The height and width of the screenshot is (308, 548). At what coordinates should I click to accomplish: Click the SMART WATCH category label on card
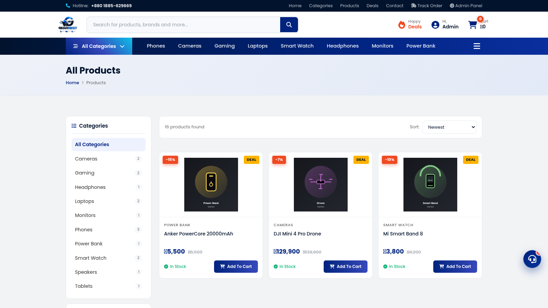(x=398, y=225)
